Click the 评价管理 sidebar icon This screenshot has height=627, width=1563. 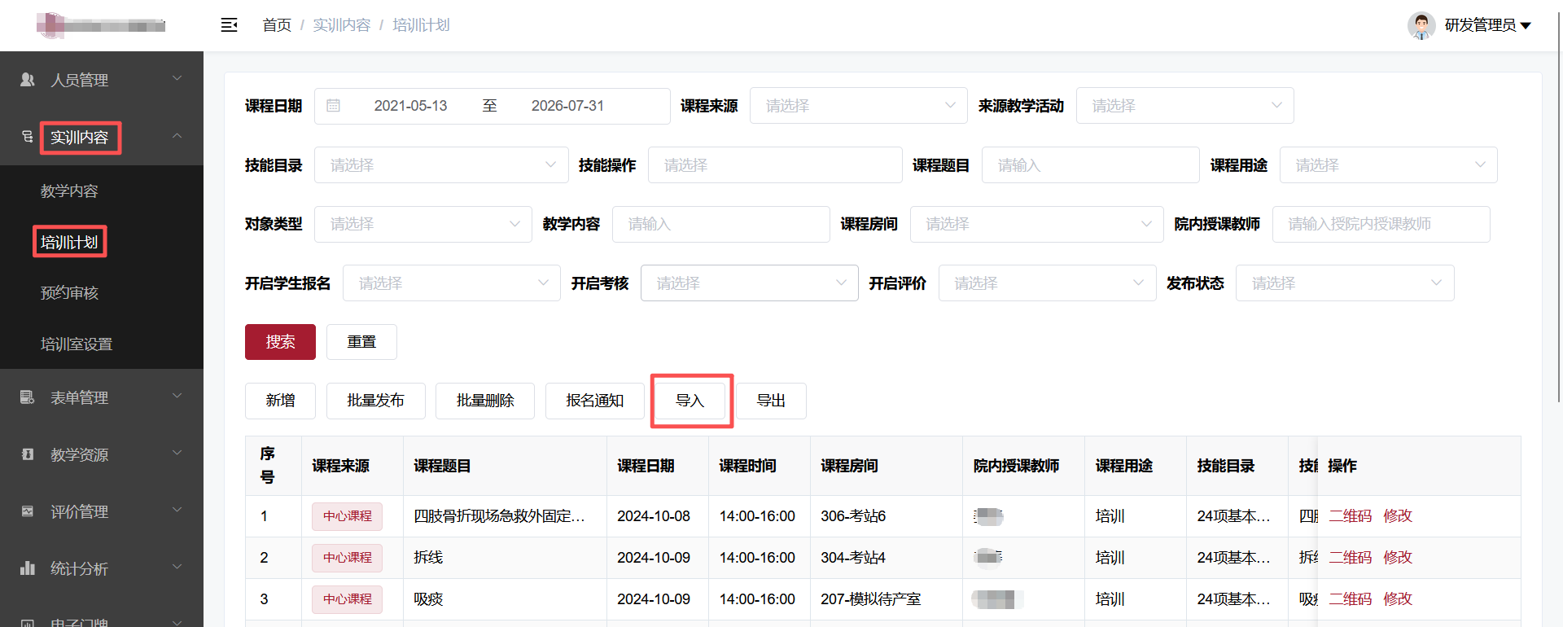[x=28, y=511]
